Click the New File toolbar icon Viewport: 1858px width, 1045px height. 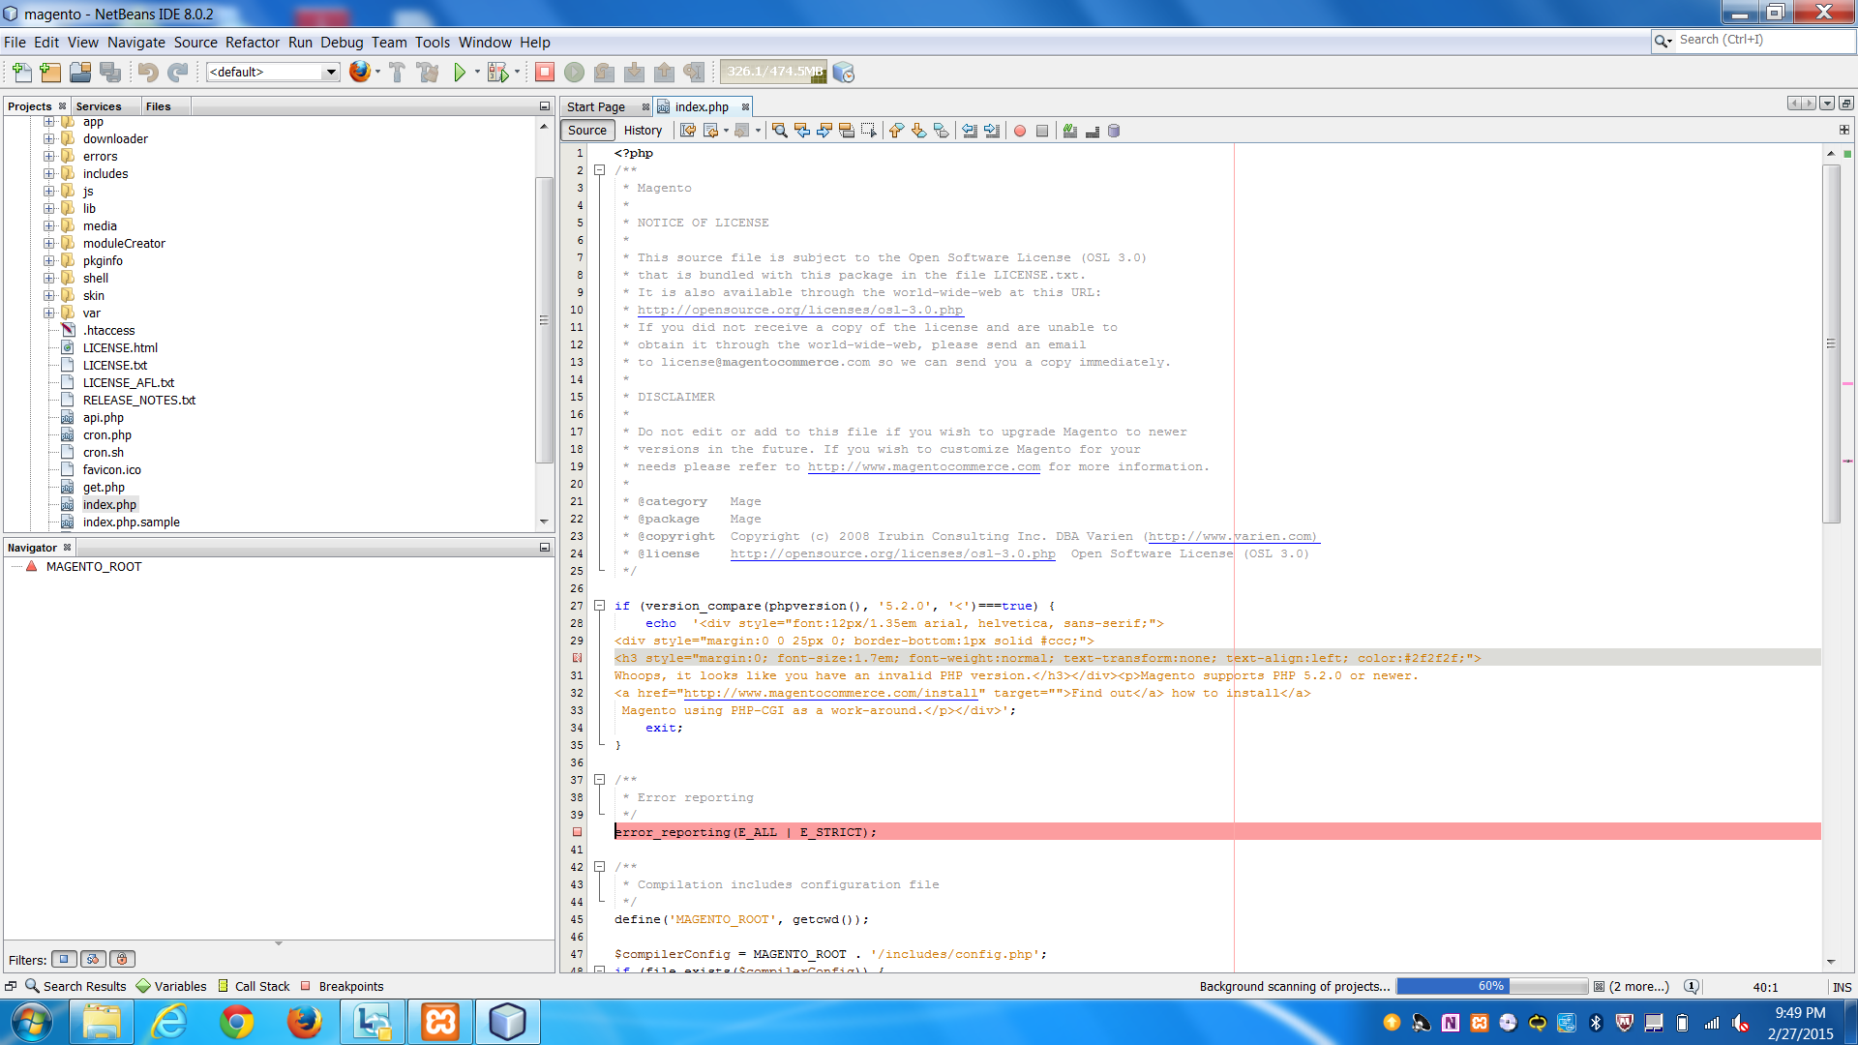(21, 73)
